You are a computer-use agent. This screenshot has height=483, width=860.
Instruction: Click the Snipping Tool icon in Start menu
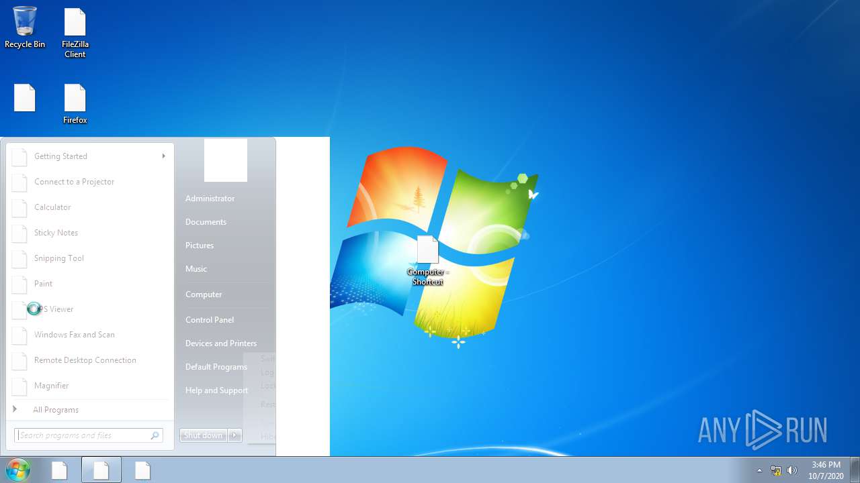pos(20,259)
